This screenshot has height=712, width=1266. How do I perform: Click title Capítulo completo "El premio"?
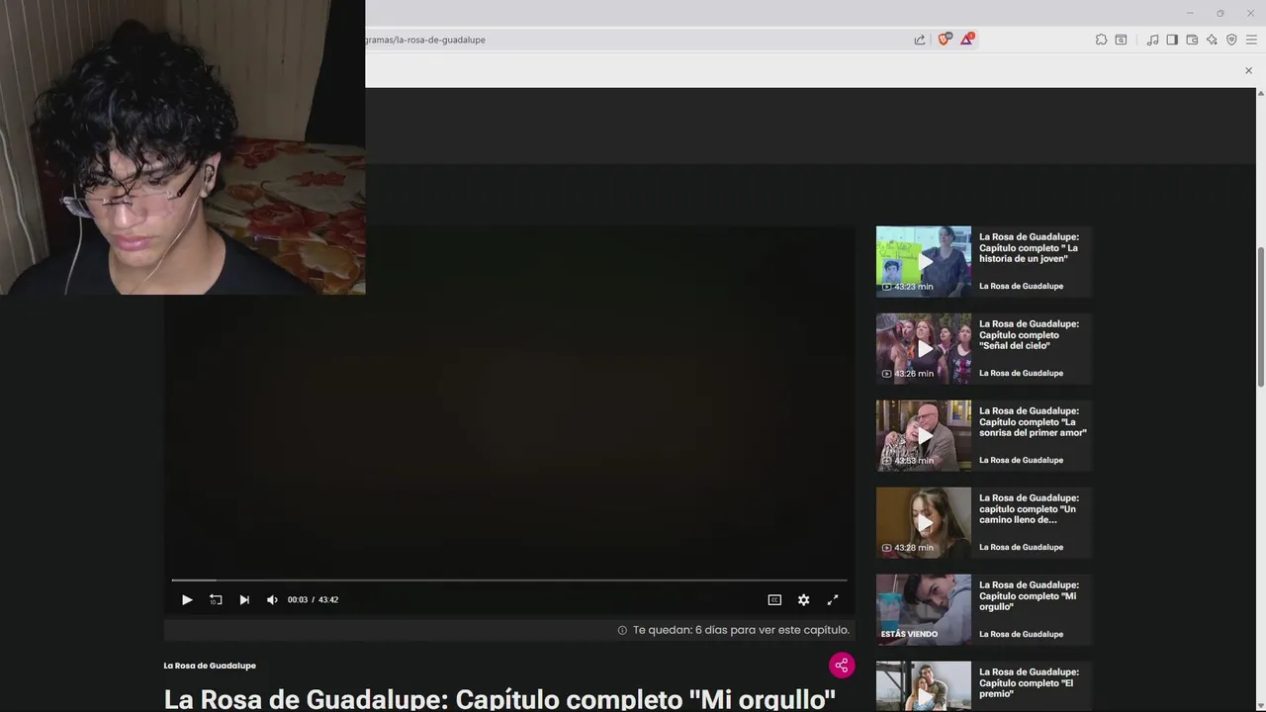point(1029,682)
